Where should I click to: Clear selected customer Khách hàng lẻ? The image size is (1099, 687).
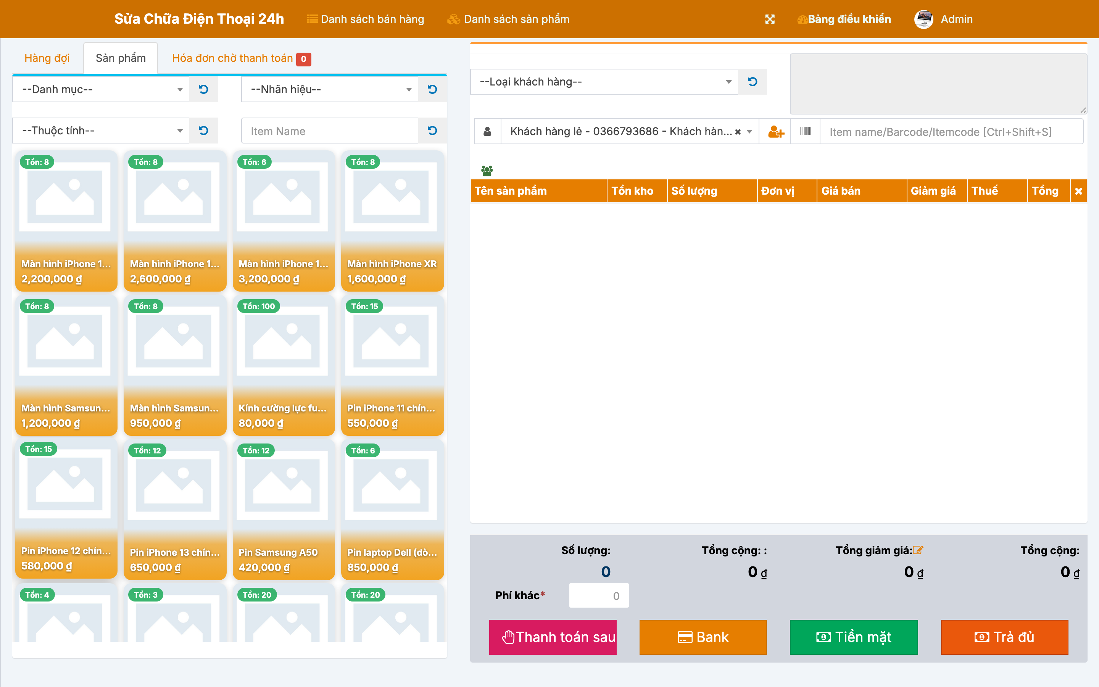click(738, 132)
